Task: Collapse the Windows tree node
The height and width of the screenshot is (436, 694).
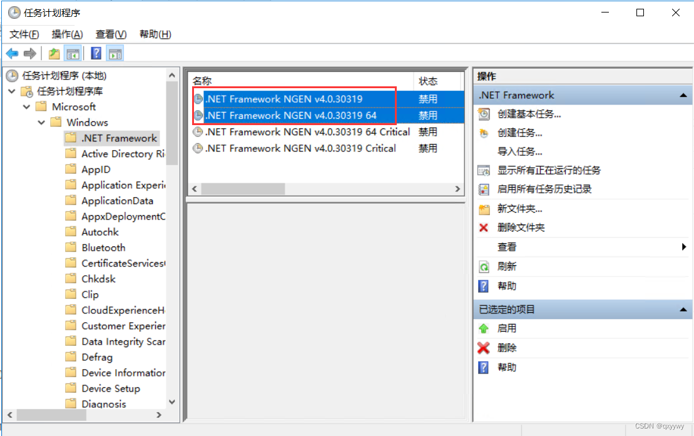Action: click(41, 123)
